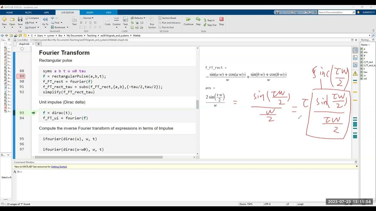The width and height of the screenshot is (376, 211).
Task: Click the Help question mark icon
Action: coord(310,12)
